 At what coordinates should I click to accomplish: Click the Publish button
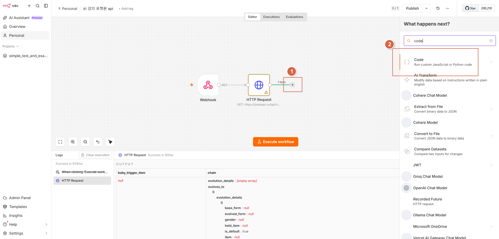tap(412, 8)
